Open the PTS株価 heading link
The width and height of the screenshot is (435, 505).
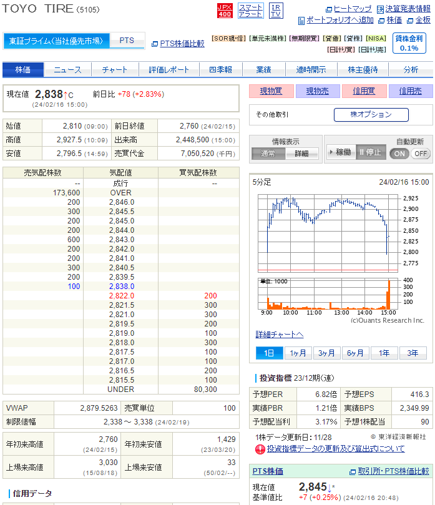coord(268,471)
